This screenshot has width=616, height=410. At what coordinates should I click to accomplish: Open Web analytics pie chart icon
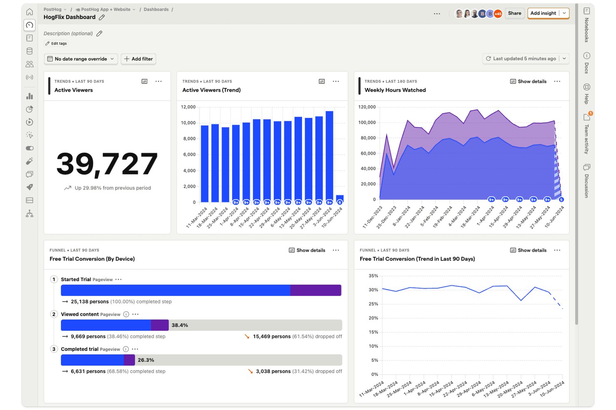(30, 109)
